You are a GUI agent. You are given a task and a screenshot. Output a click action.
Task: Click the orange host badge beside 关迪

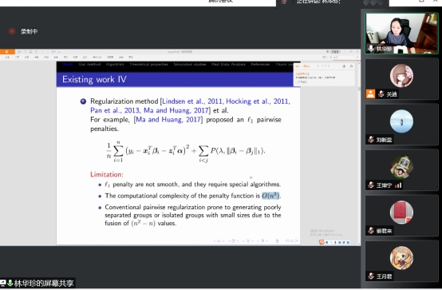click(371, 93)
